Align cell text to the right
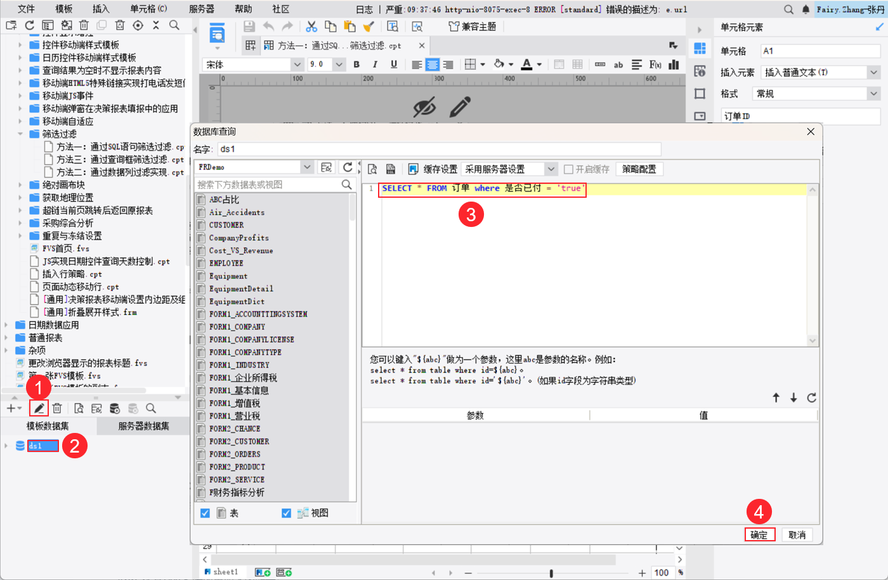 [448, 65]
